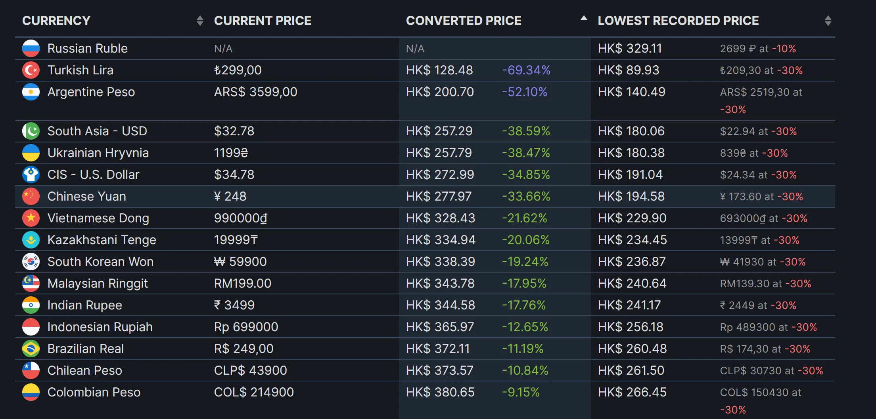The height and width of the screenshot is (419, 876).
Task: Click the HK$ 128.48 converted price
Action: pyautogui.click(x=439, y=70)
